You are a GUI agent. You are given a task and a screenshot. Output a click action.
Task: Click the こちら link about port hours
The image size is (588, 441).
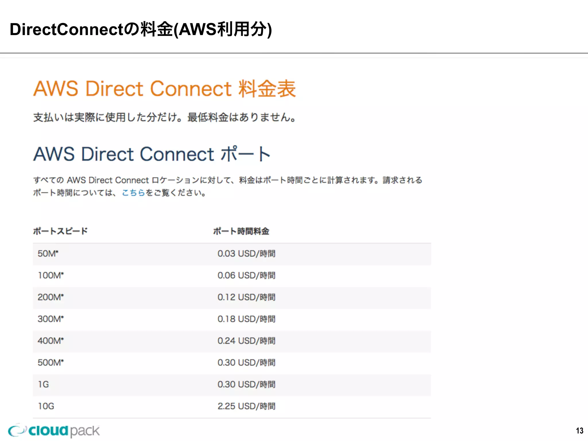134,193
